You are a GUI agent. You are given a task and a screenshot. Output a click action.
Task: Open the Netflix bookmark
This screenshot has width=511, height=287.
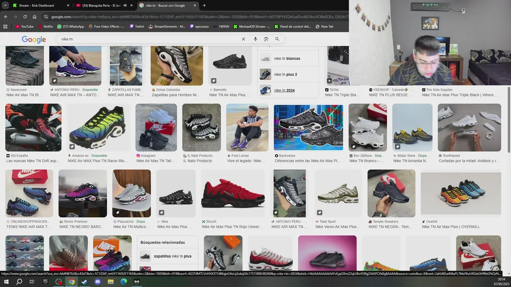pyautogui.click(x=46, y=27)
